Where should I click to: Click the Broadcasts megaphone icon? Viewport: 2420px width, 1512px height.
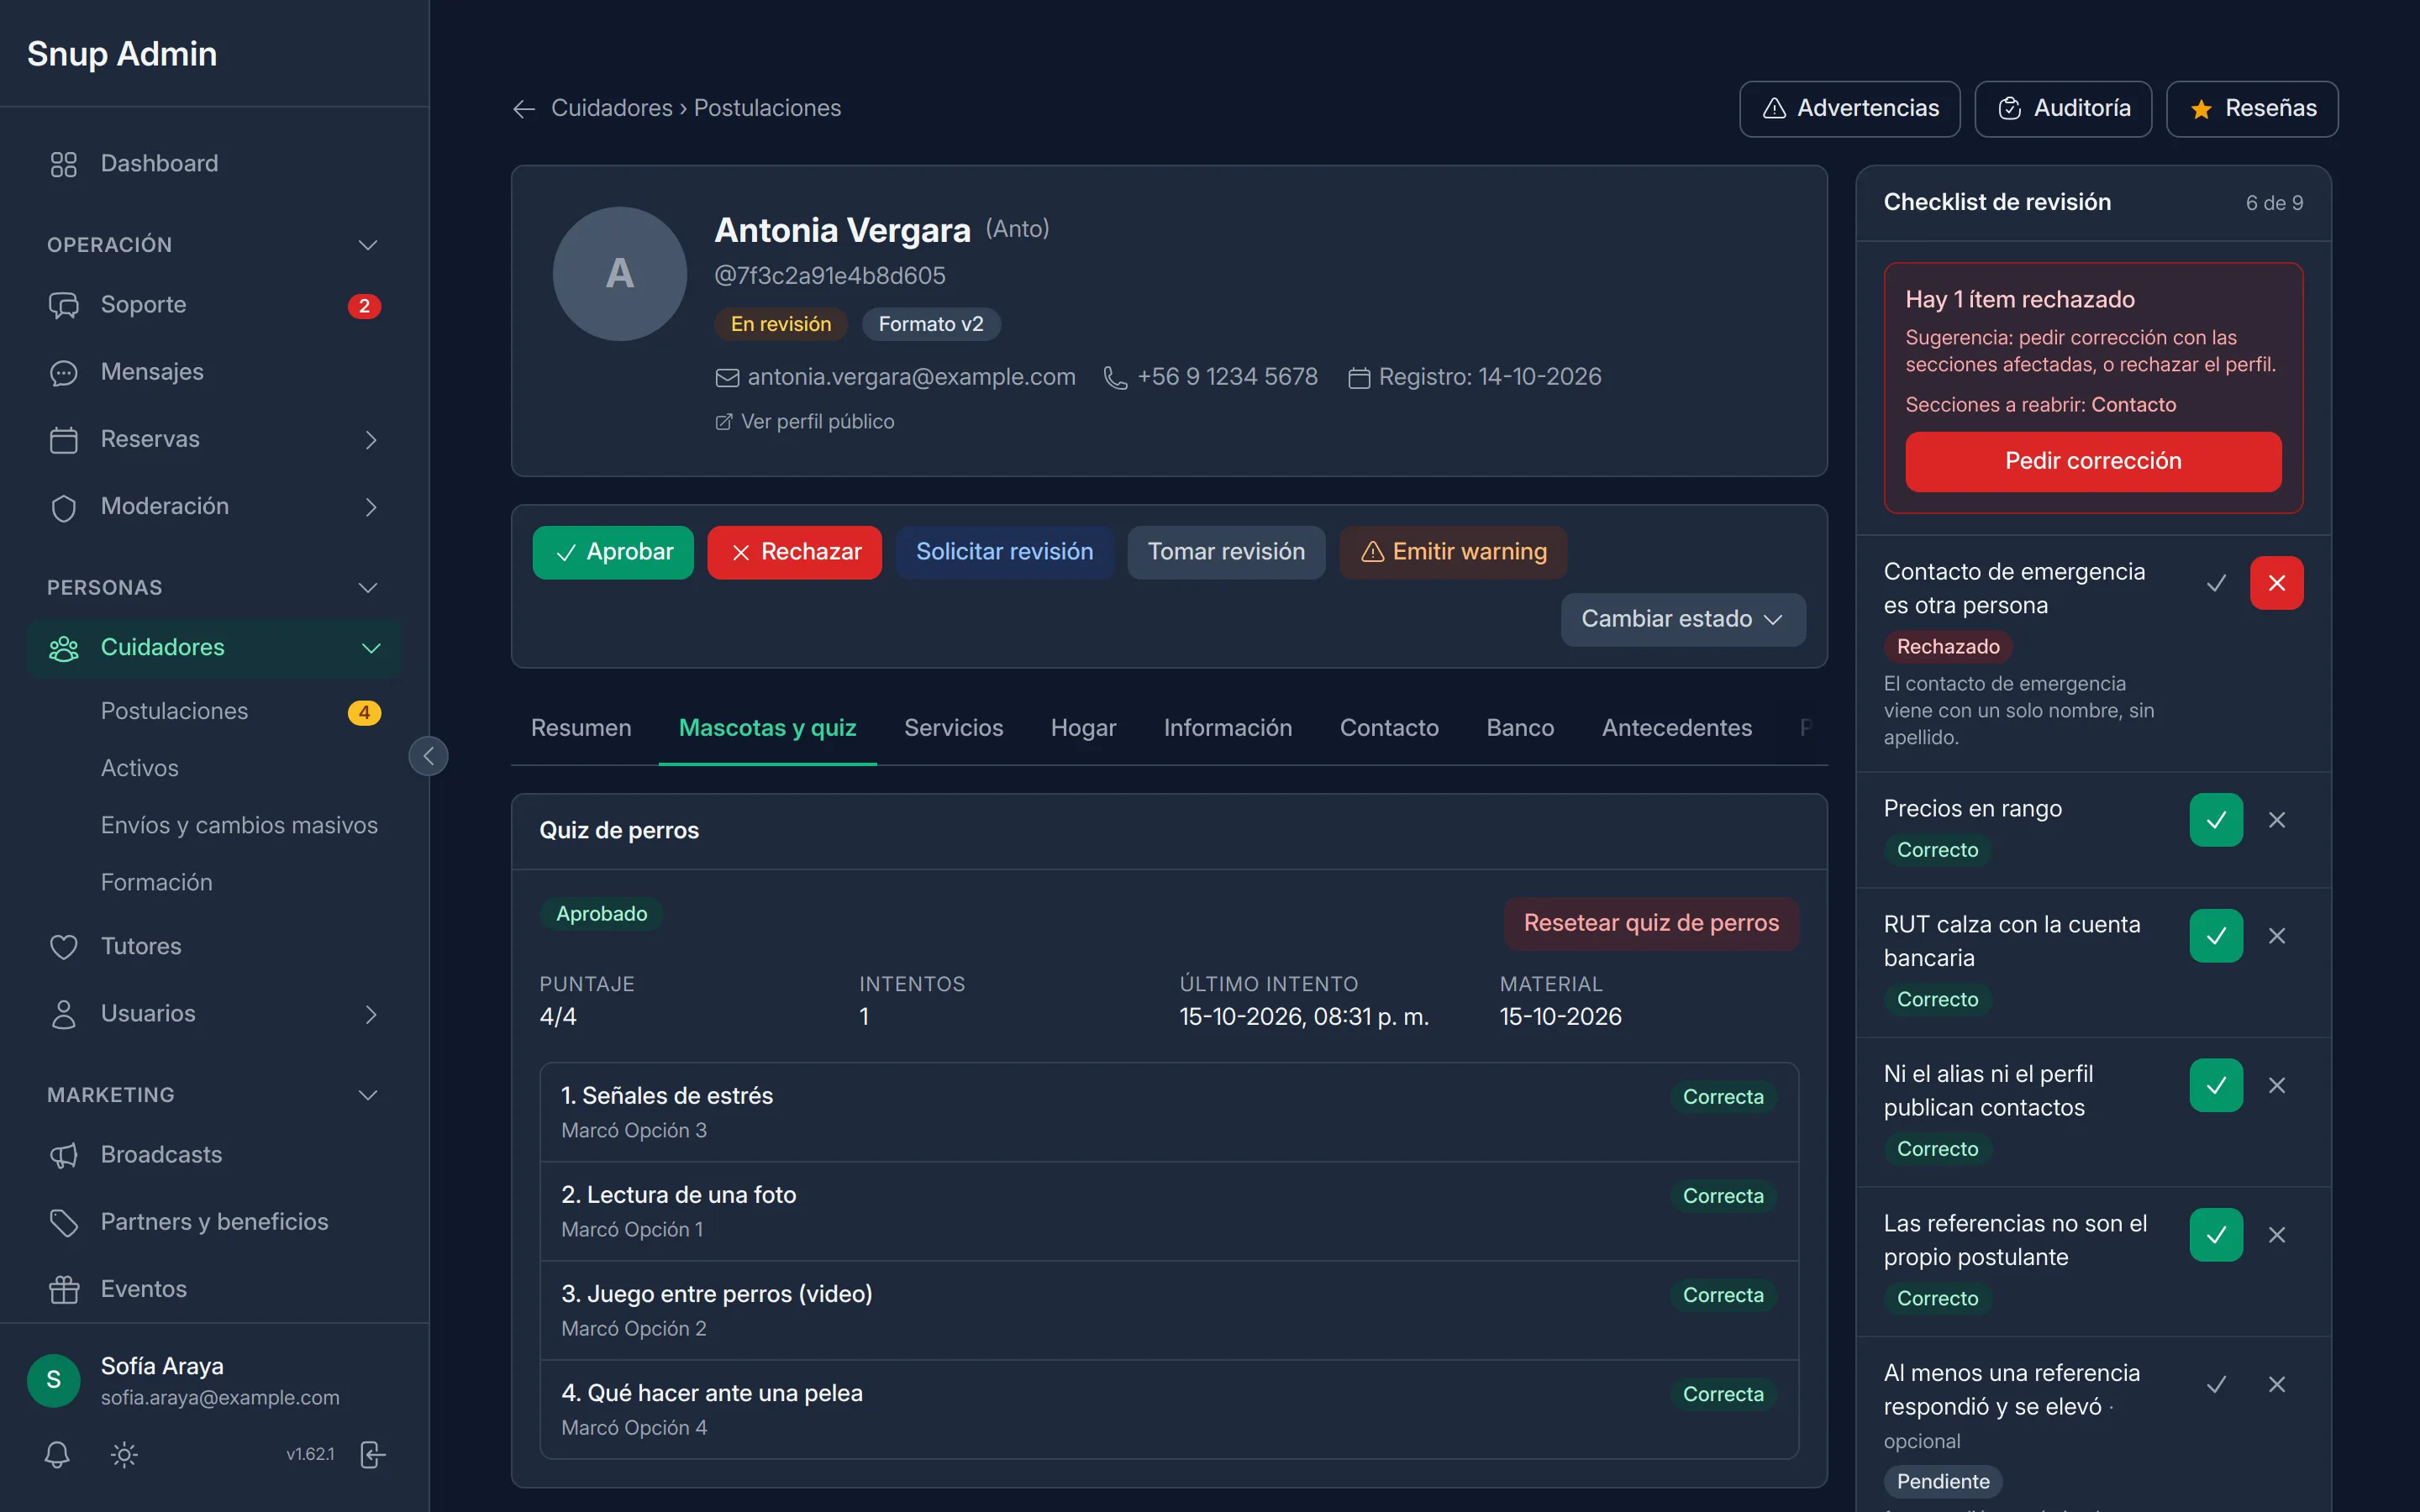pos(63,1155)
